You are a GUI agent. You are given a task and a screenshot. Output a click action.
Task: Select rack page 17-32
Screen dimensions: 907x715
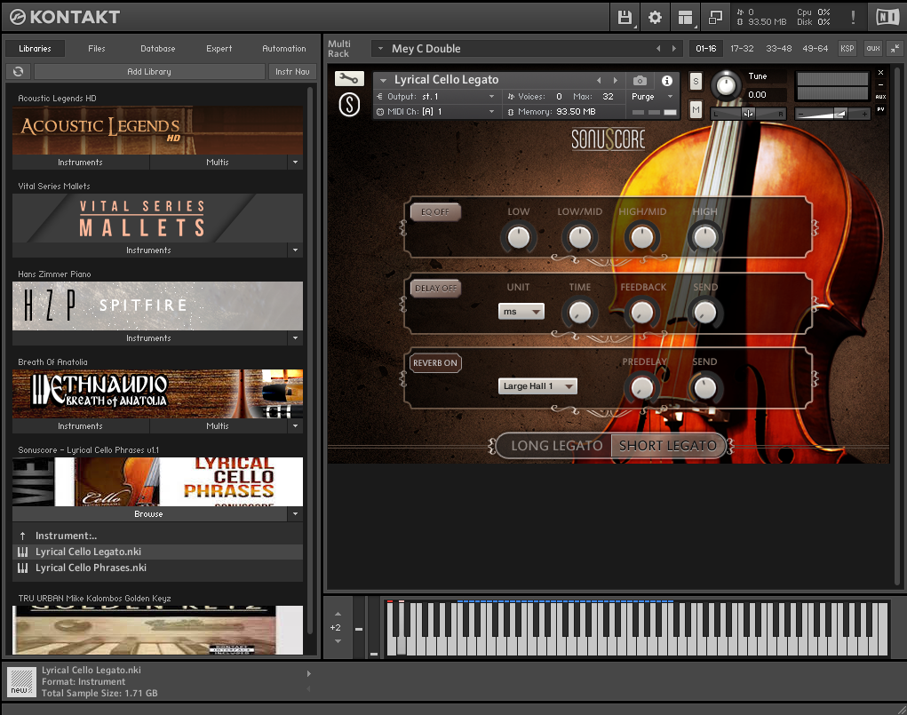coord(742,49)
